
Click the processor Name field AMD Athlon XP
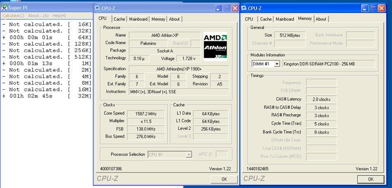(x=165, y=35)
